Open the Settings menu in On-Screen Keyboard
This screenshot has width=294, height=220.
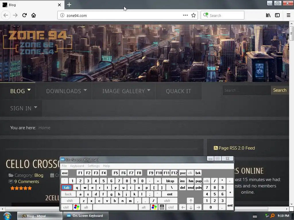coord(93,166)
